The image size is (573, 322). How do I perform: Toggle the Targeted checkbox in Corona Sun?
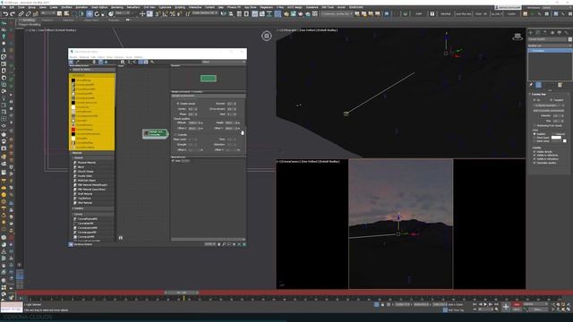tap(552, 99)
